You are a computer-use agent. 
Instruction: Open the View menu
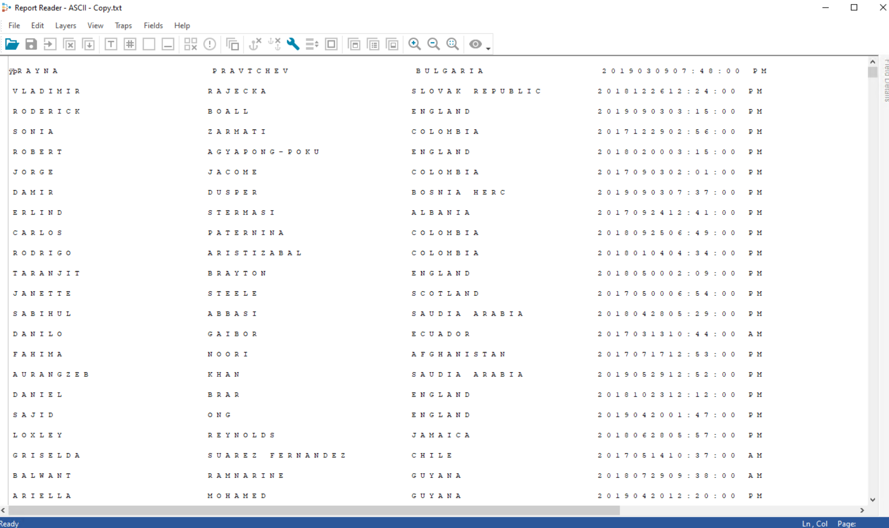95,25
